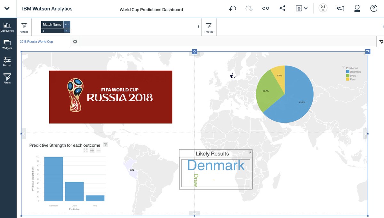Click the Redo arrow icon
Image resolution: width=384 pixels, height=218 pixels.
click(249, 9)
